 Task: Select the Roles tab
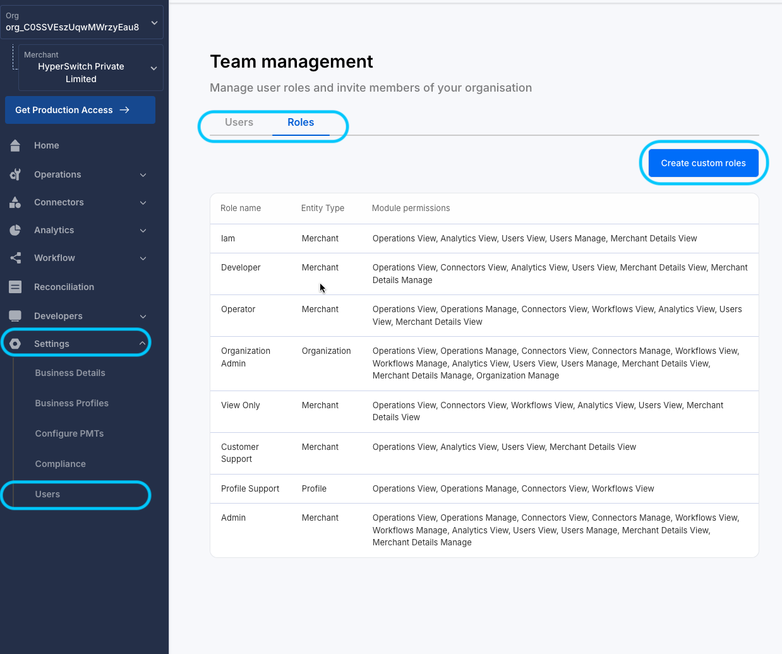[301, 123]
